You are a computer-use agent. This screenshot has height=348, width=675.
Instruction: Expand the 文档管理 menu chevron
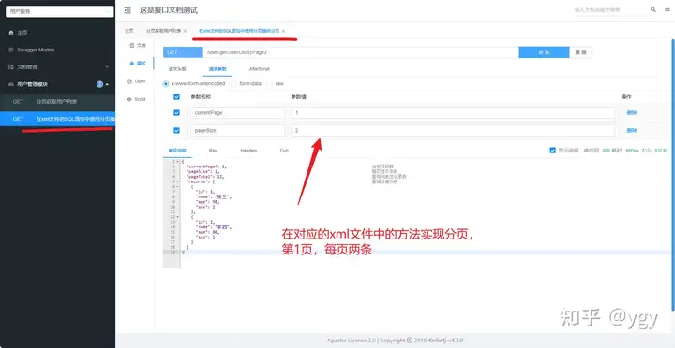click(107, 67)
